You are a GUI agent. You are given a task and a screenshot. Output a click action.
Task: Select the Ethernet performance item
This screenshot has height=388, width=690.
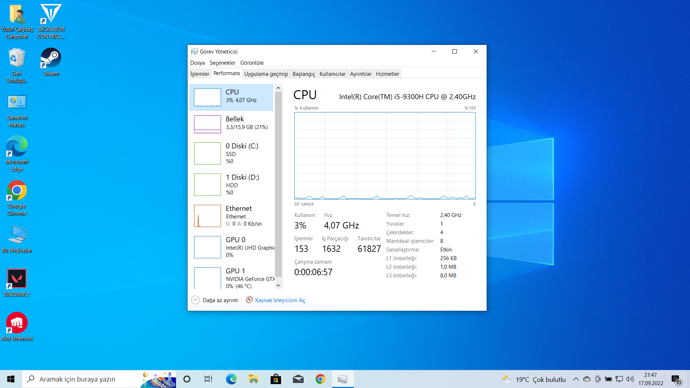tap(231, 216)
